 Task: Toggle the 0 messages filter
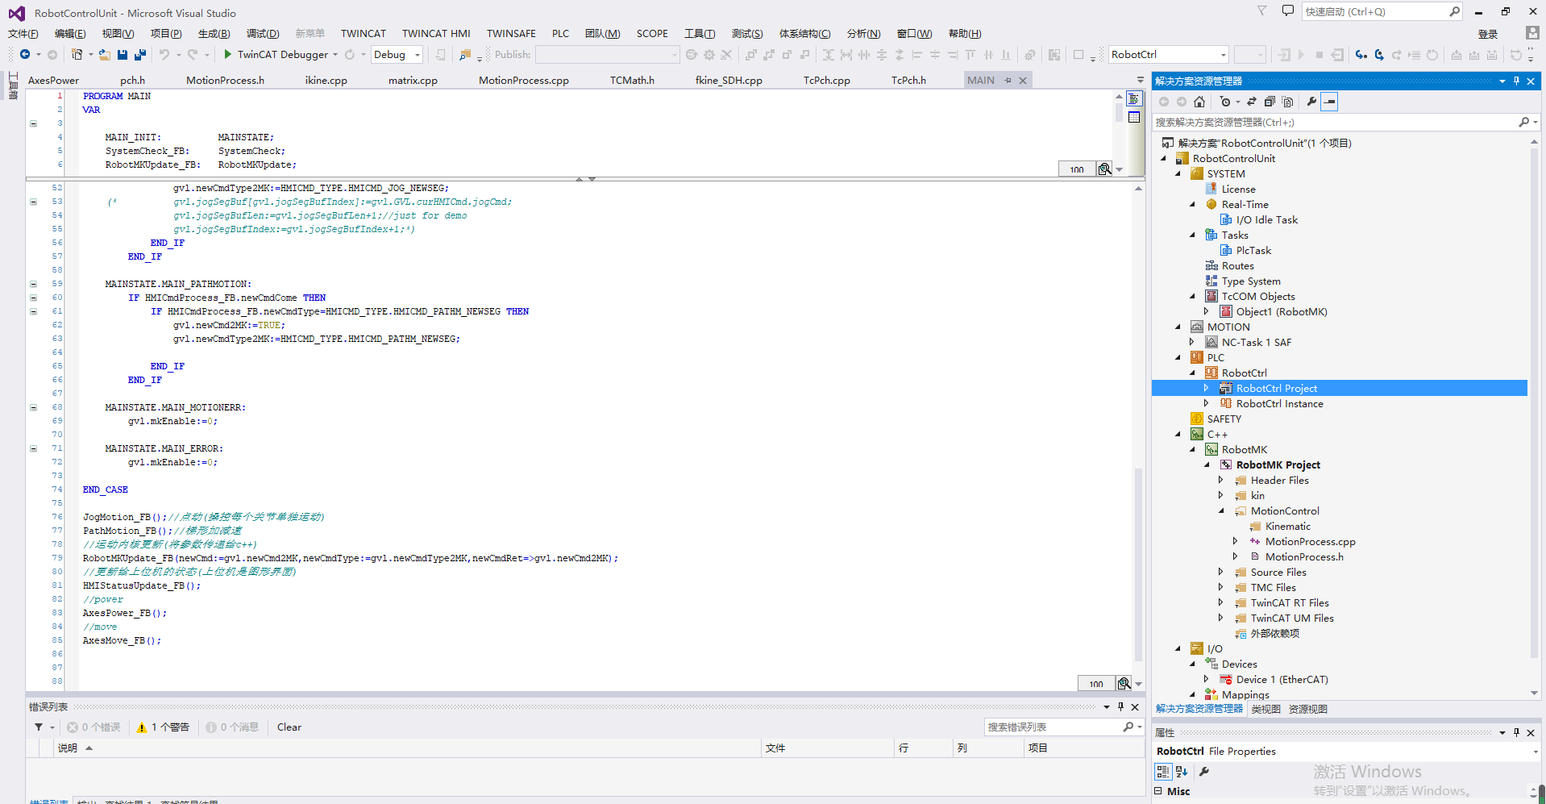tap(232, 727)
